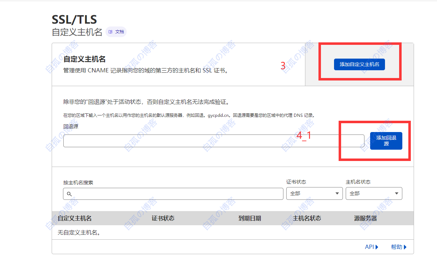Click 添加回退源 button
The height and width of the screenshot is (269, 437).
point(386,141)
